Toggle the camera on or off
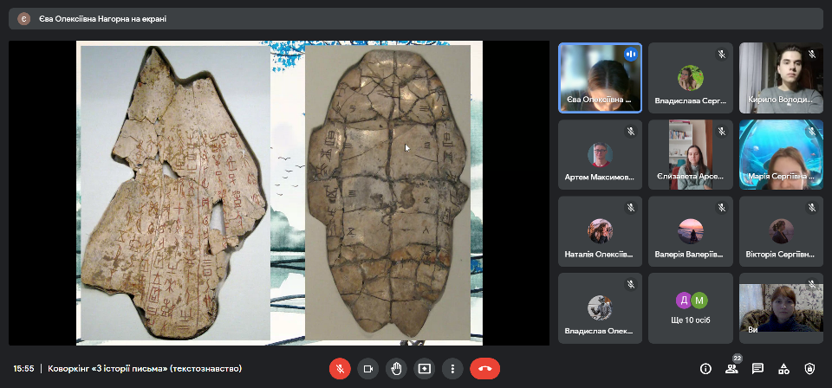This screenshot has width=832, height=388. (x=367, y=368)
